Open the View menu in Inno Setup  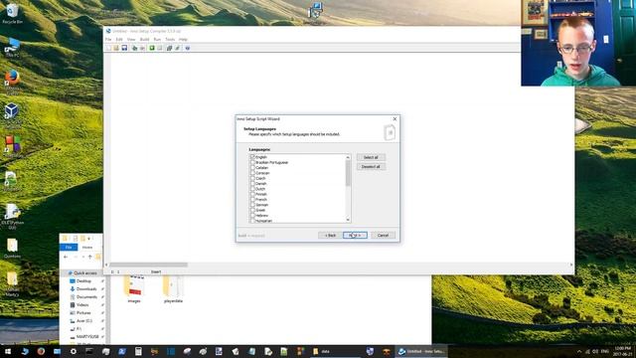click(x=131, y=40)
